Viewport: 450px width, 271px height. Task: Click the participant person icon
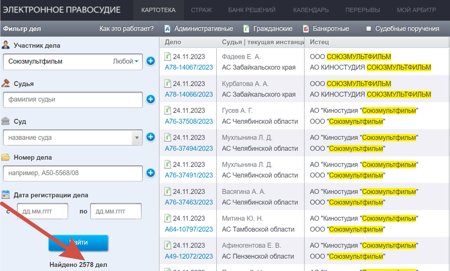click(6, 45)
